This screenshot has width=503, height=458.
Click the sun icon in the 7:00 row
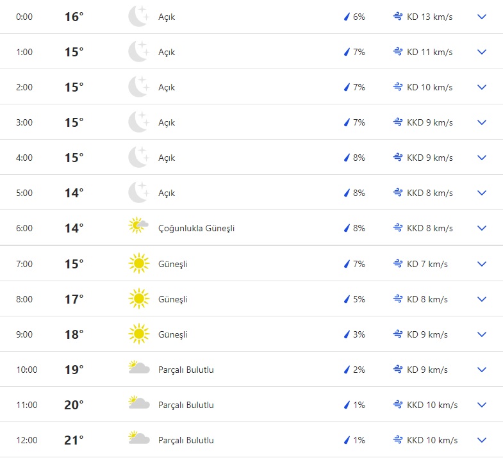pyautogui.click(x=138, y=263)
